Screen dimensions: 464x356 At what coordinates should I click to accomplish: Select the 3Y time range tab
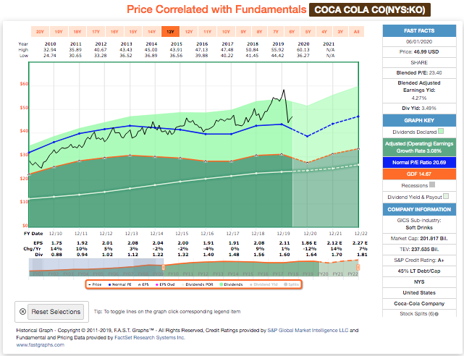pyautogui.click(x=340, y=32)
